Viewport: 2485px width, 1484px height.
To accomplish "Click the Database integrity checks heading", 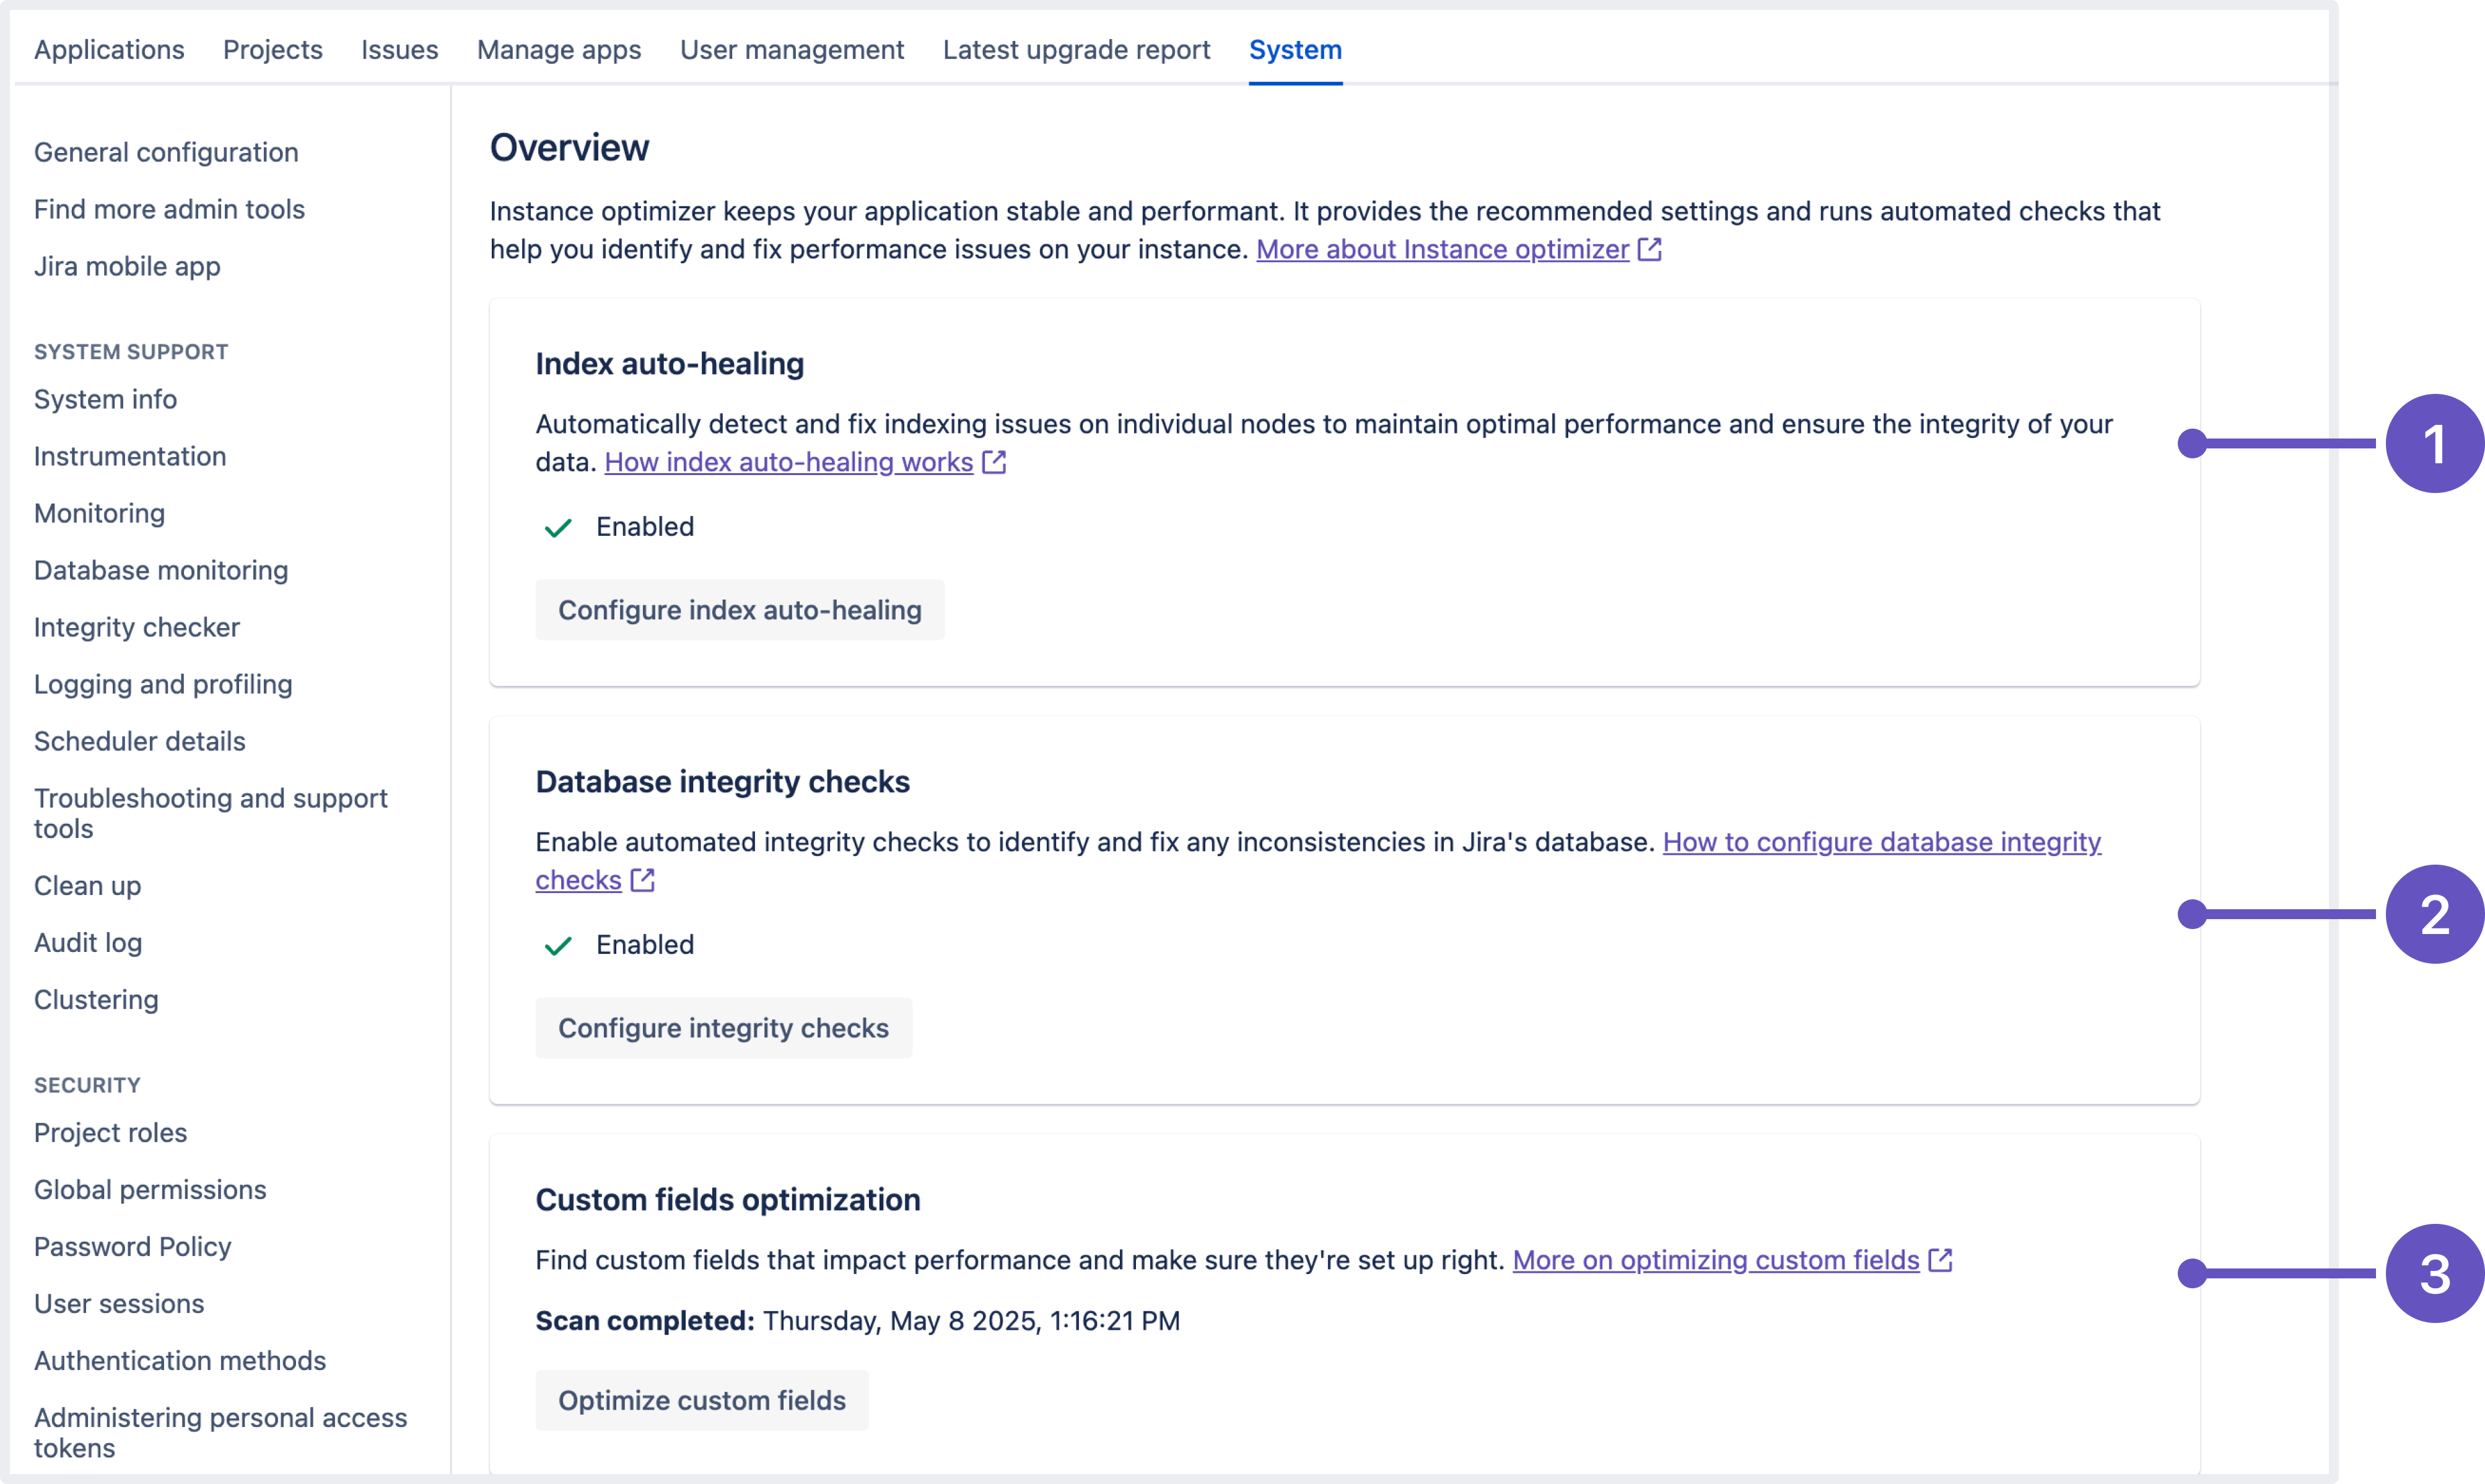I will 722,782.
